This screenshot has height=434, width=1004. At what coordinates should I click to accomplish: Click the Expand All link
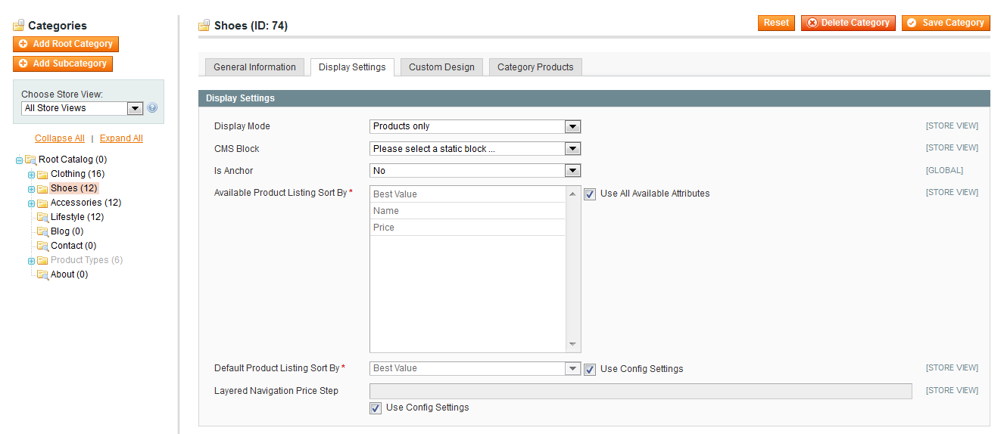point(121,138)
